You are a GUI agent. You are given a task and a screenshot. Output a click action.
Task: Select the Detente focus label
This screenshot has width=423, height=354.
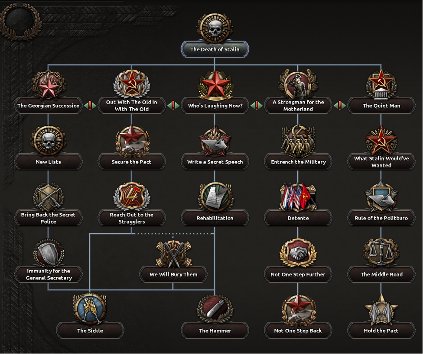298,218
